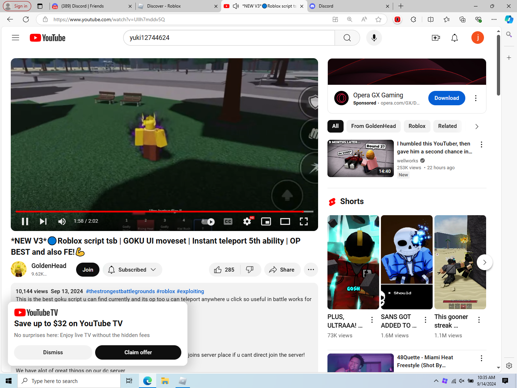Dislike this video
This screenshot has height=388, width=517.
[x=250, y=270]
